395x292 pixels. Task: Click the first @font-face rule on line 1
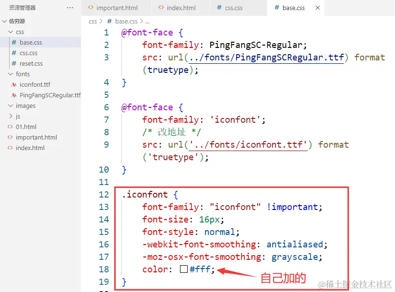(147, 33)
